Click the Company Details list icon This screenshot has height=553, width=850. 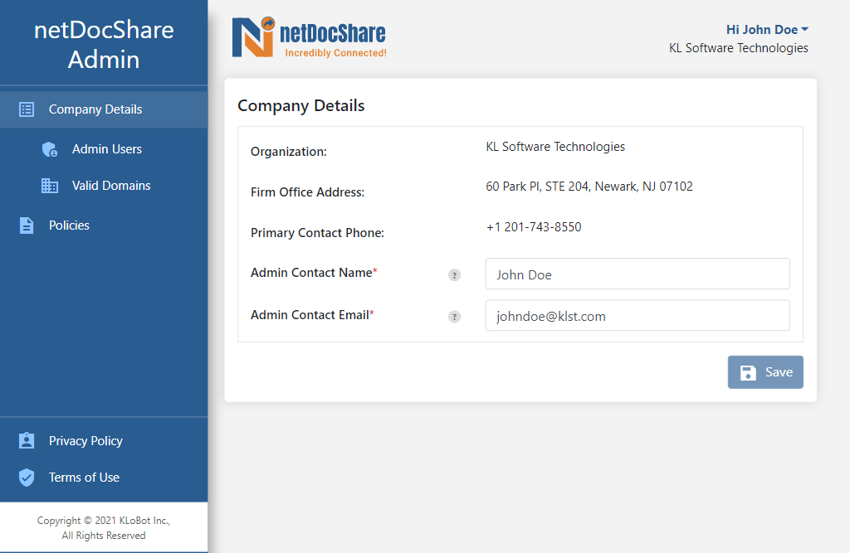click(27, 109)
